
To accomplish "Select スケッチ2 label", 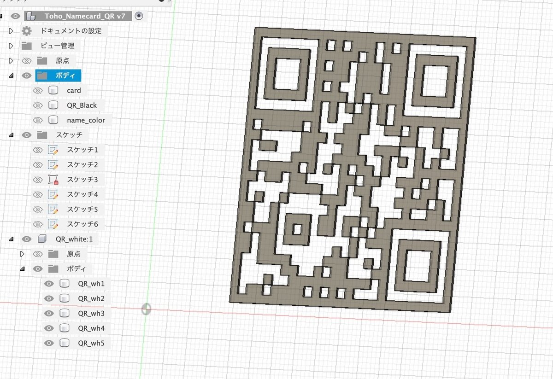I will (82, 165).
